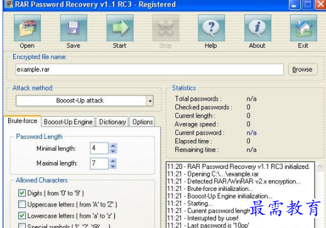Decrease Maximal length with down arrow
326x228 pixels.
tap(113, 166)
